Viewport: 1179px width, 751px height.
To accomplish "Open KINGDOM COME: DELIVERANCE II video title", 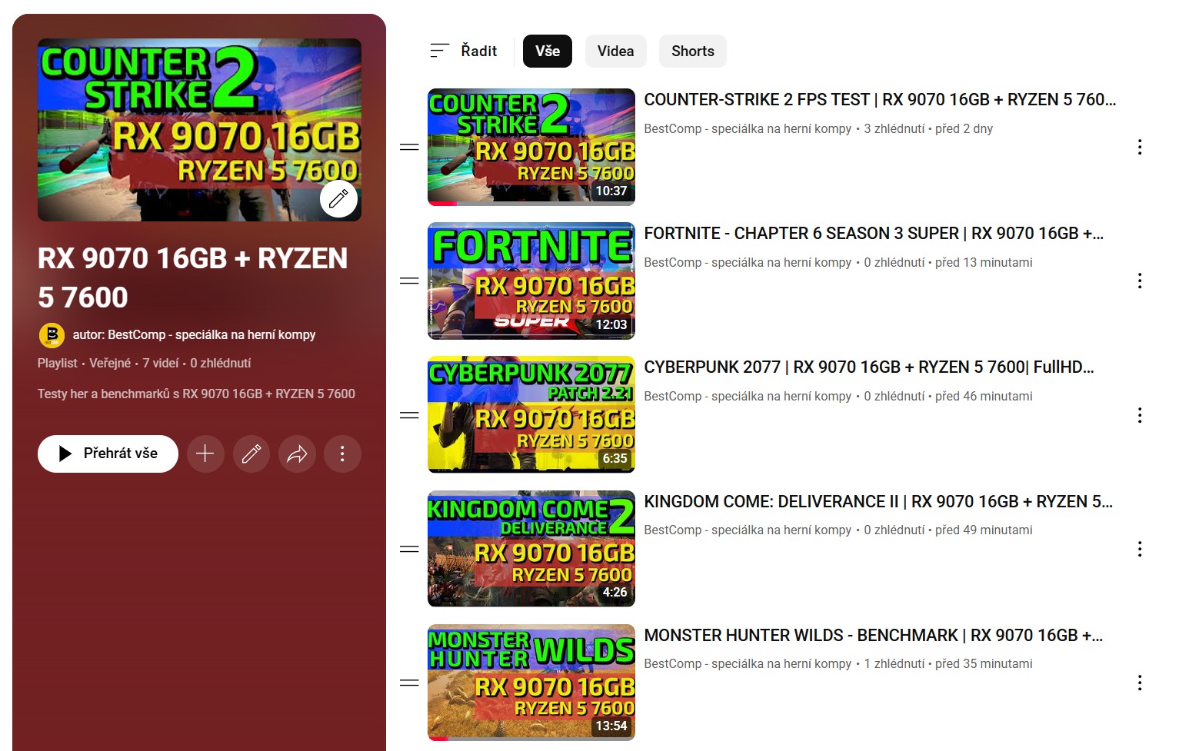I will tap(878, 501).
